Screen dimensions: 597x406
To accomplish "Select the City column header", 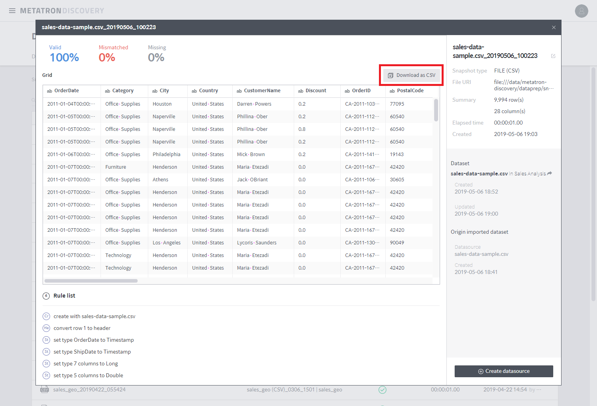I will (x=168, y=91).
